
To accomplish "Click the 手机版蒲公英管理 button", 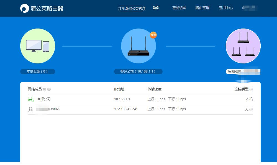I will pyautogui.click(x=132, y=9).
